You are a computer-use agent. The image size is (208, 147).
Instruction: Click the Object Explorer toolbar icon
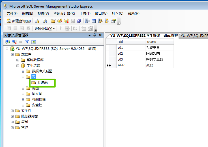tap(100, 21)
